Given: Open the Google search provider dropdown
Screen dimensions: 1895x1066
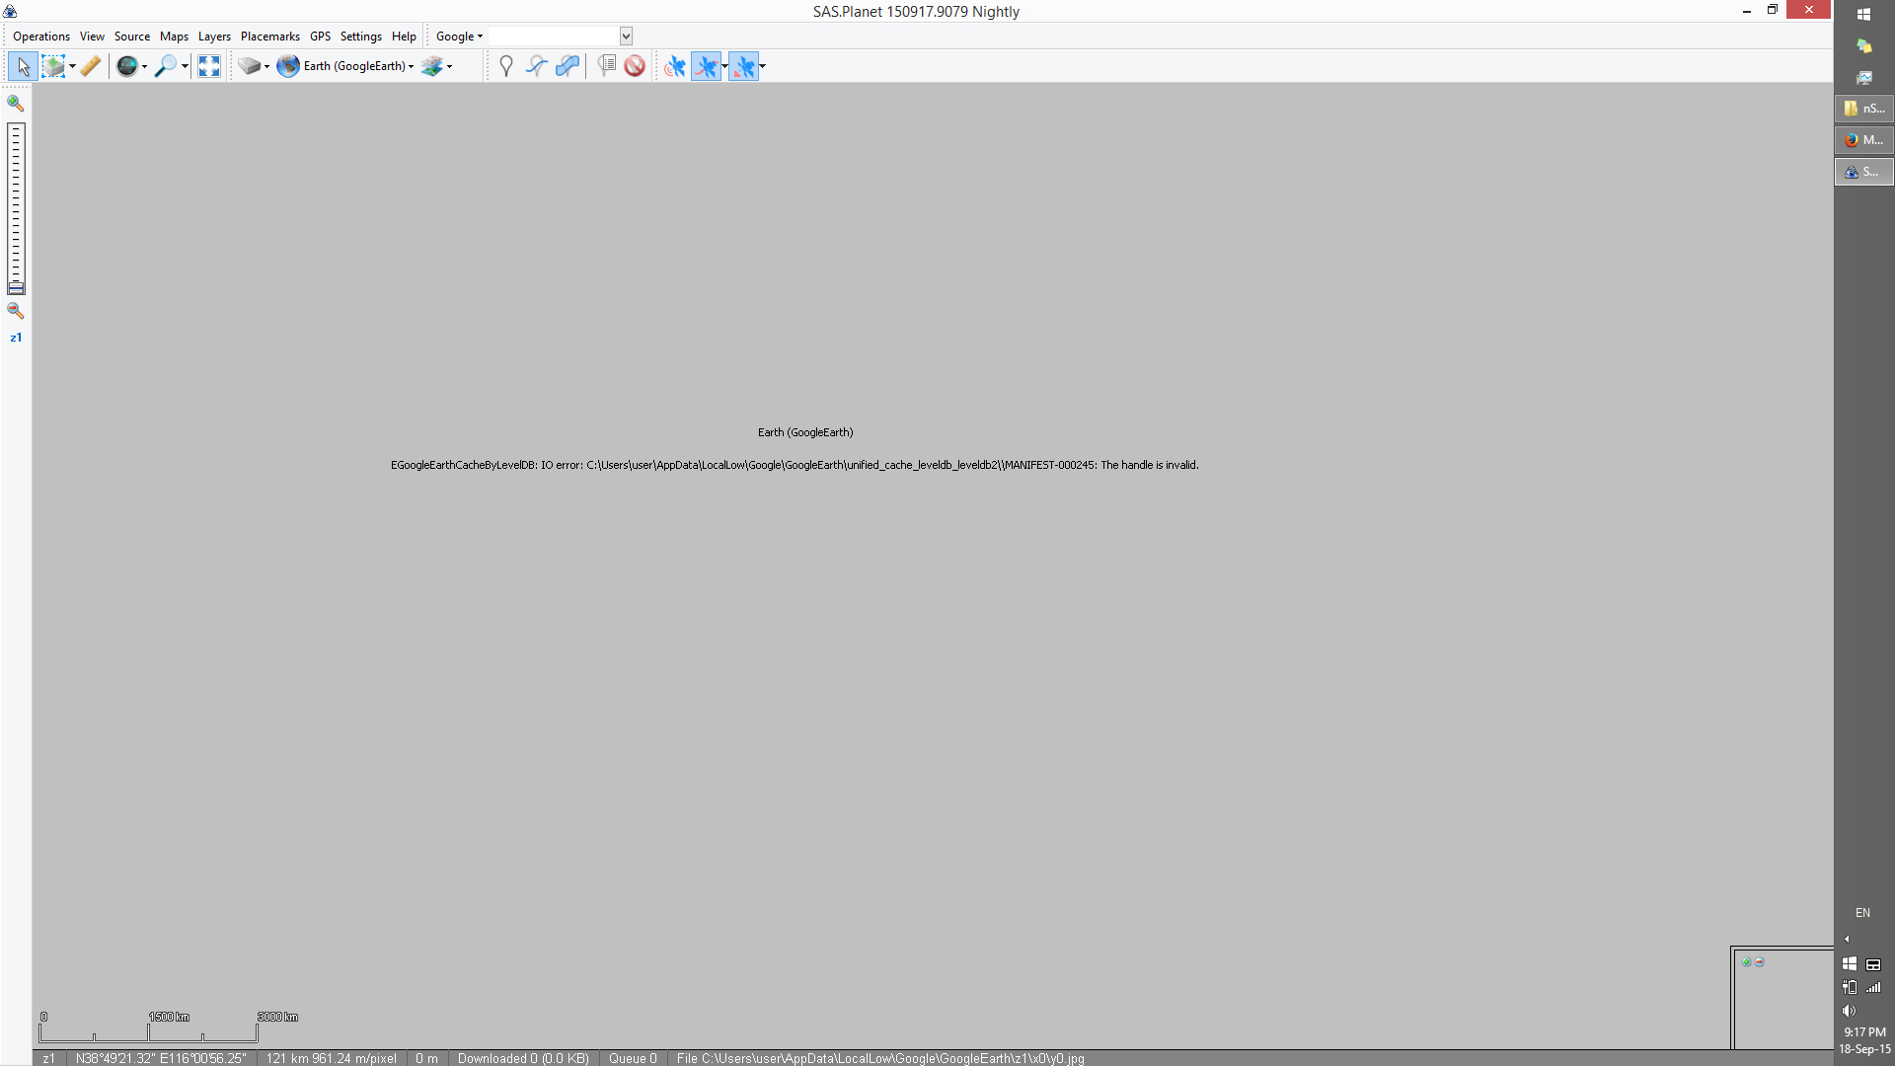Looking at the screenshot, I should pyautogui.click(x=460, y=37).
